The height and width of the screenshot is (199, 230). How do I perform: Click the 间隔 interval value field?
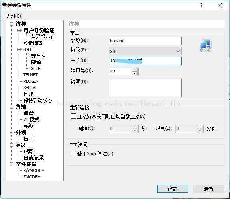click(x=120, y=129)
